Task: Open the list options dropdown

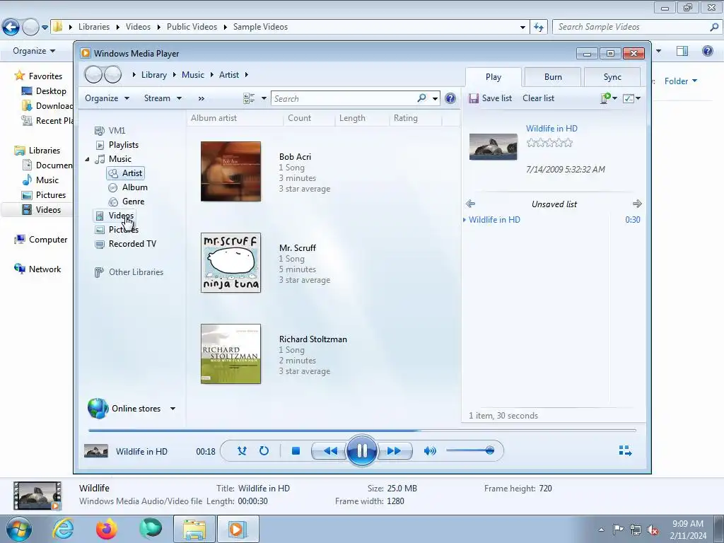Action: (631, 98)
